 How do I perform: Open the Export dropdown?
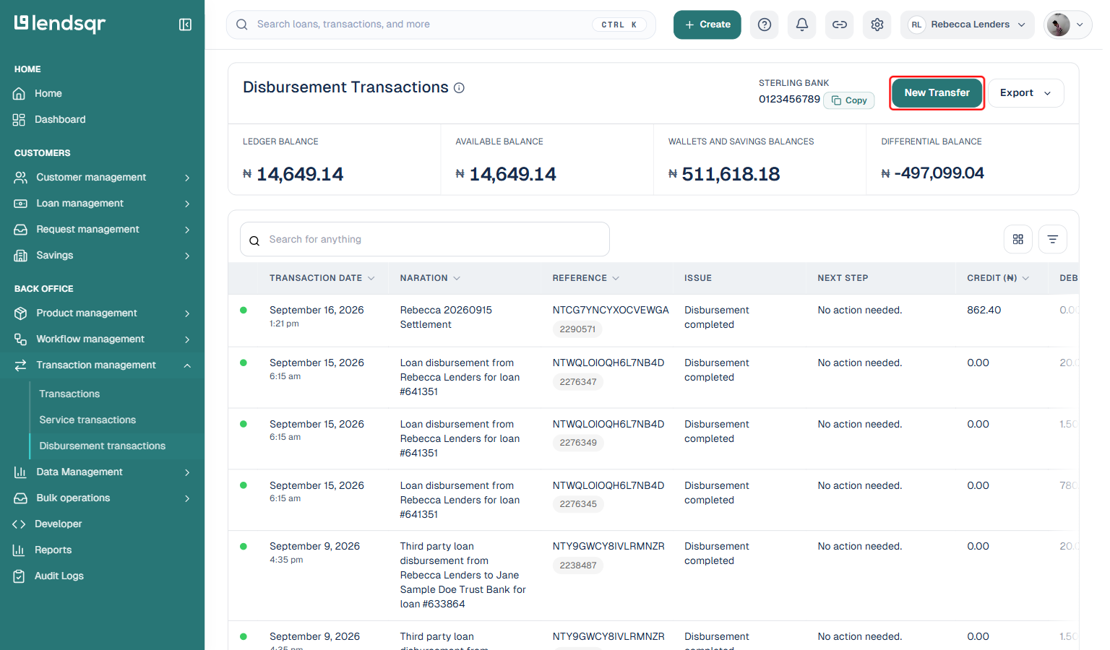1026,93
